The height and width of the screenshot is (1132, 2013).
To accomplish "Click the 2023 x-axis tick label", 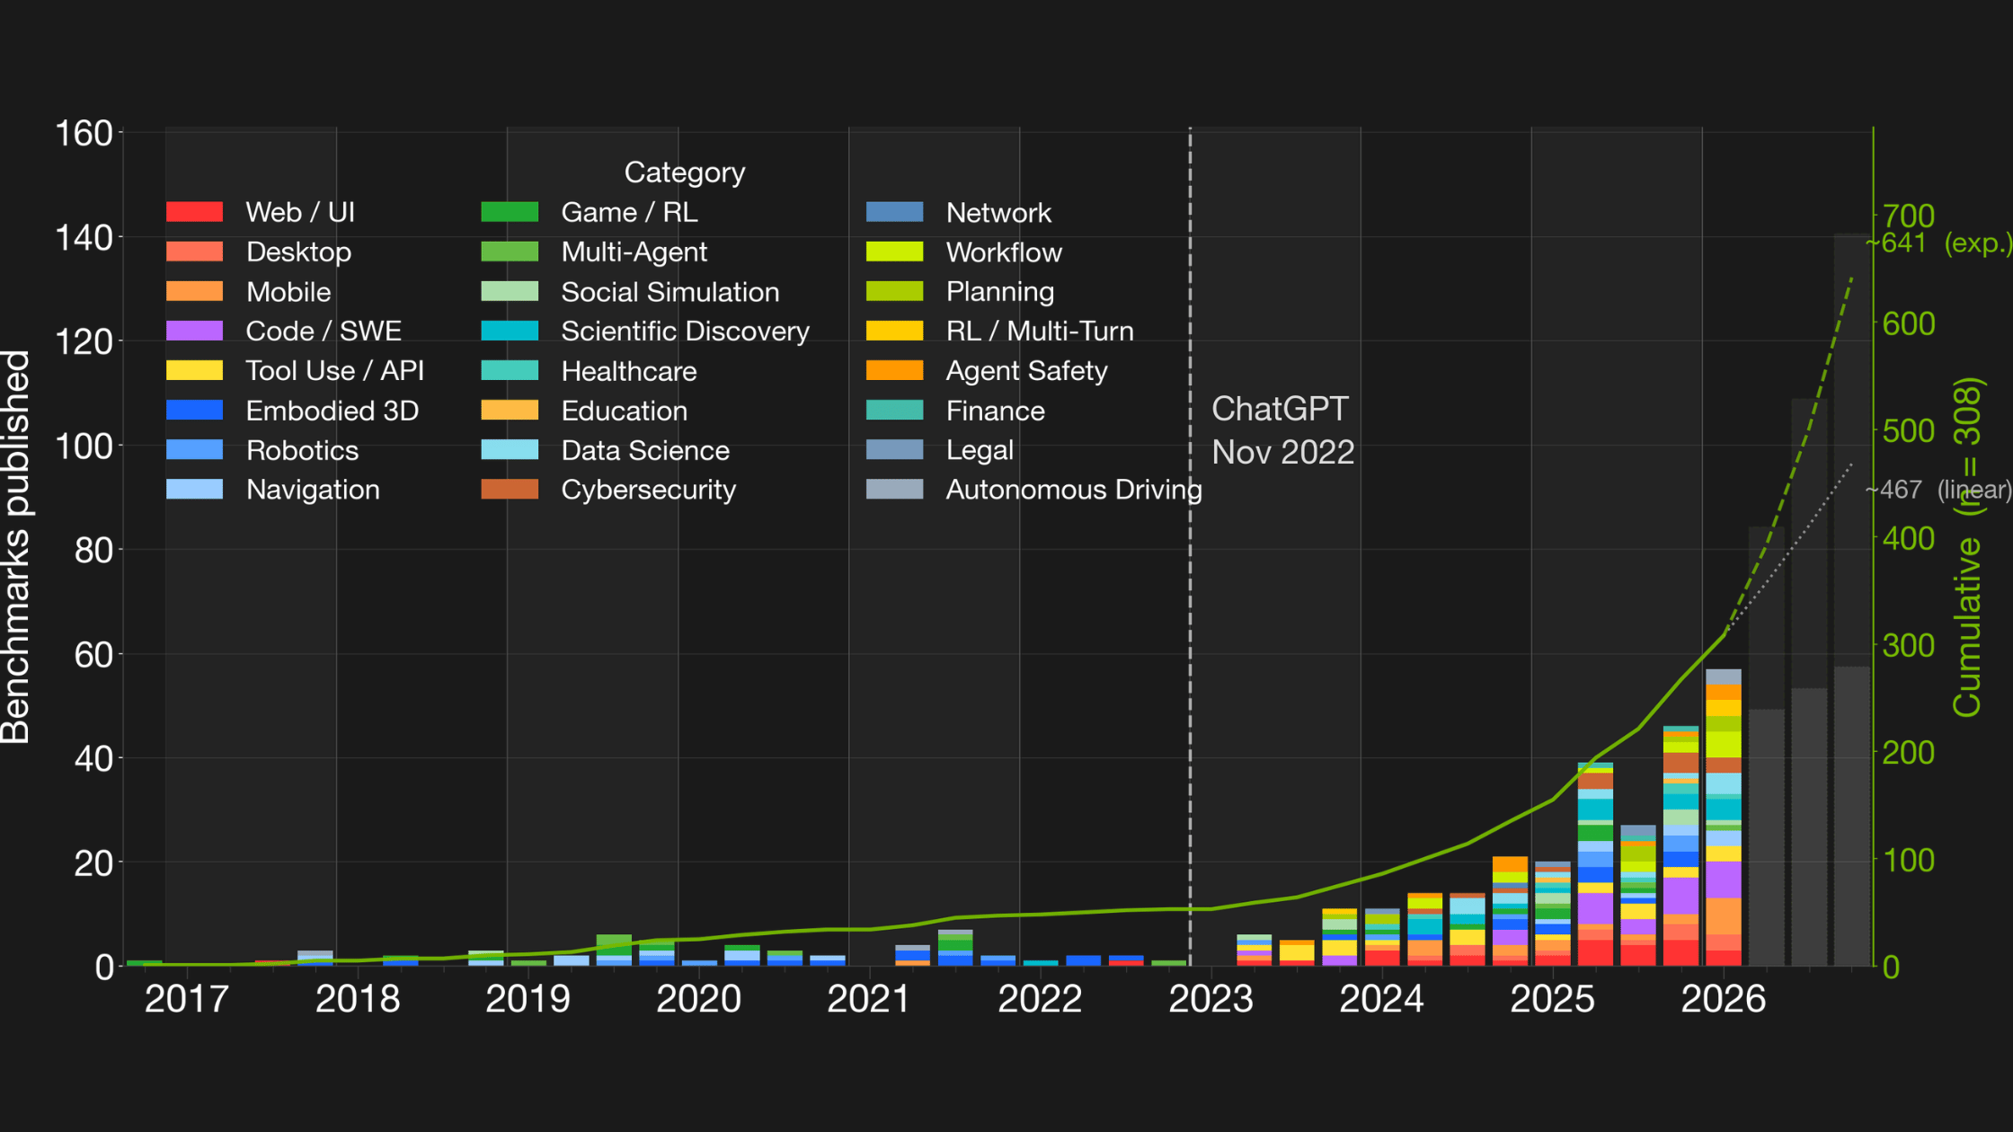I will tap(1210, 999).
